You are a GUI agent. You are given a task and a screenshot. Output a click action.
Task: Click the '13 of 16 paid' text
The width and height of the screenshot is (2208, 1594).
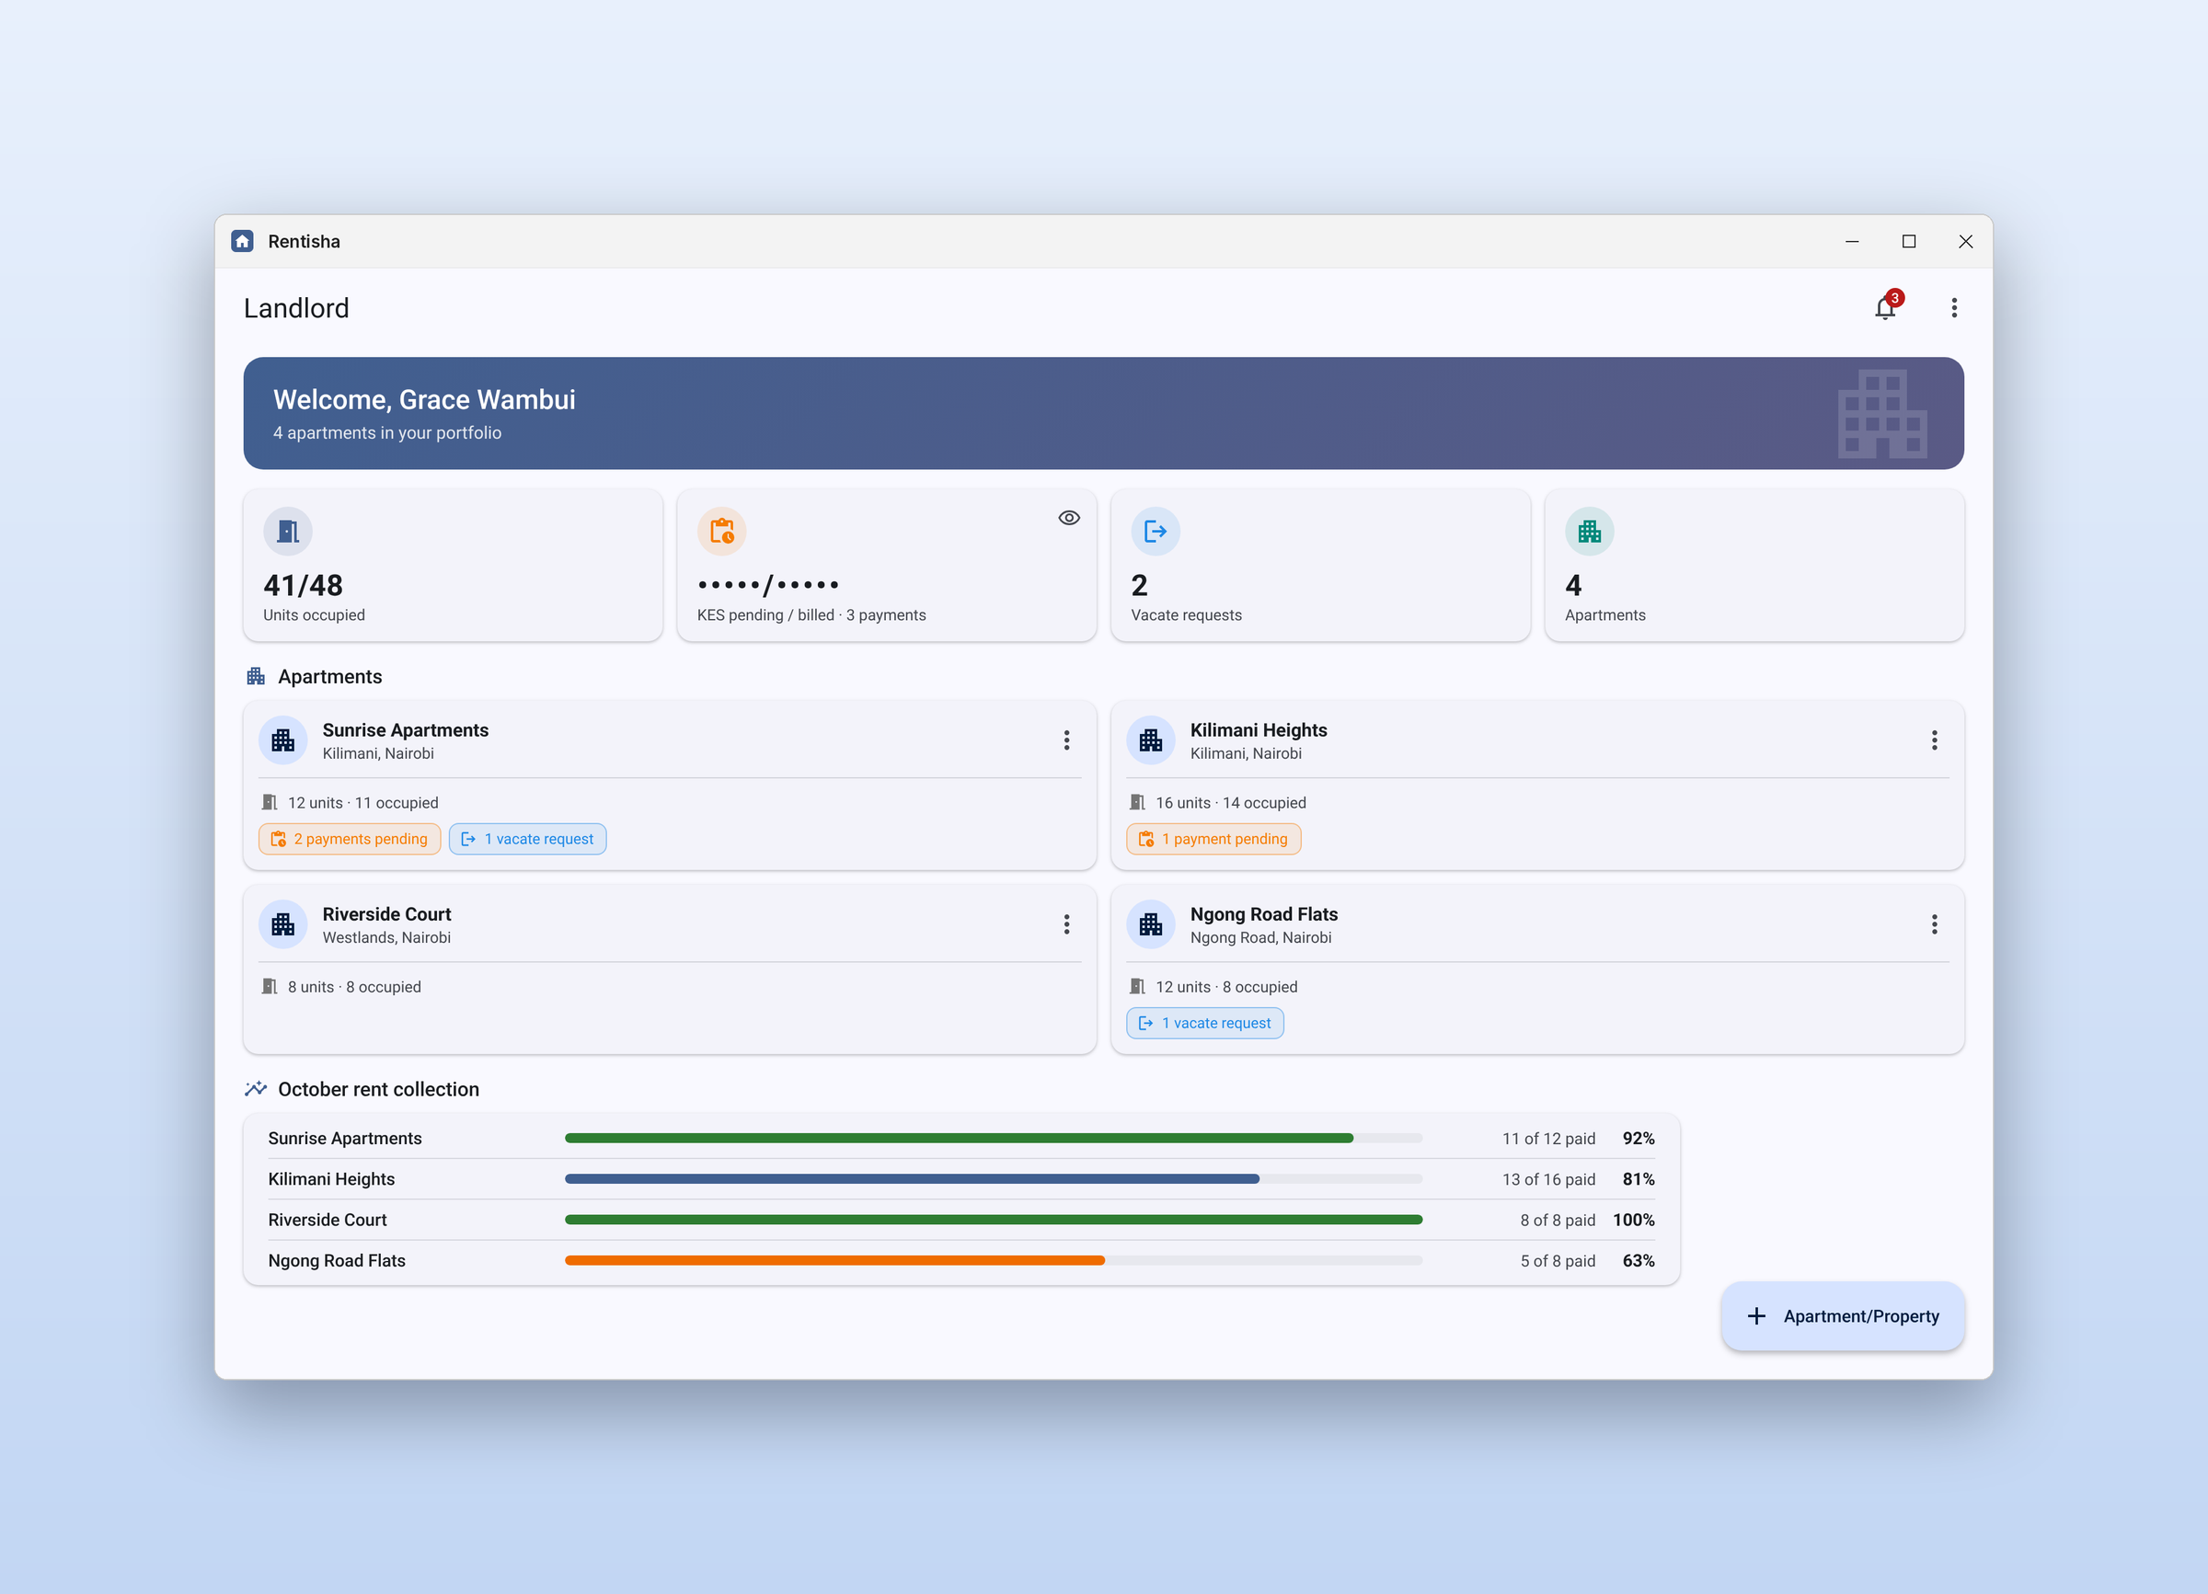1548,1178
